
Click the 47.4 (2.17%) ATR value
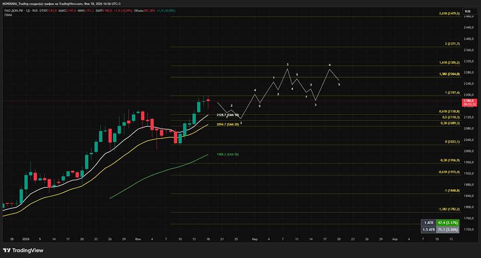pyautogui.click(x=447, y=223)
